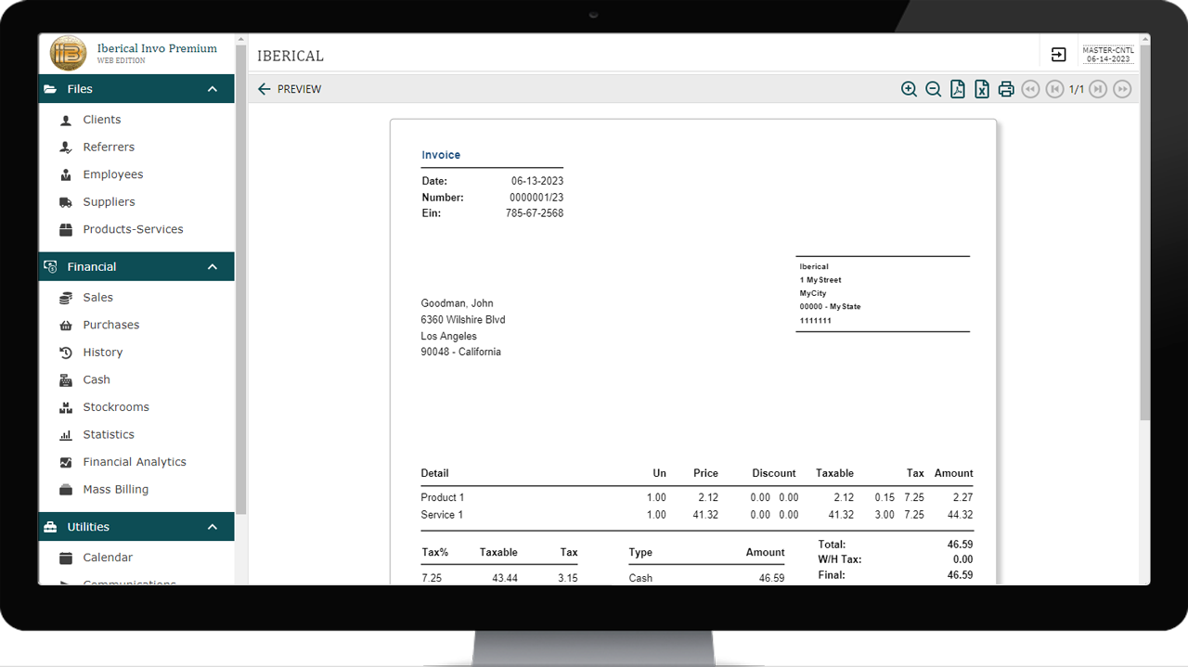
Task: Click the logout icon in header
Action: click(x=1058, y=55)
